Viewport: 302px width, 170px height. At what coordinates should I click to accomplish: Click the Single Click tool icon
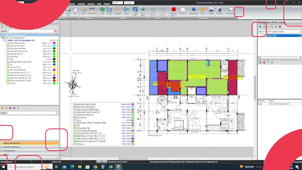tap(135, 9)
